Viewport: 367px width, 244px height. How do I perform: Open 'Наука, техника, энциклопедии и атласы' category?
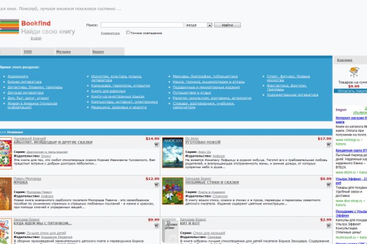[x=208, y=82]
